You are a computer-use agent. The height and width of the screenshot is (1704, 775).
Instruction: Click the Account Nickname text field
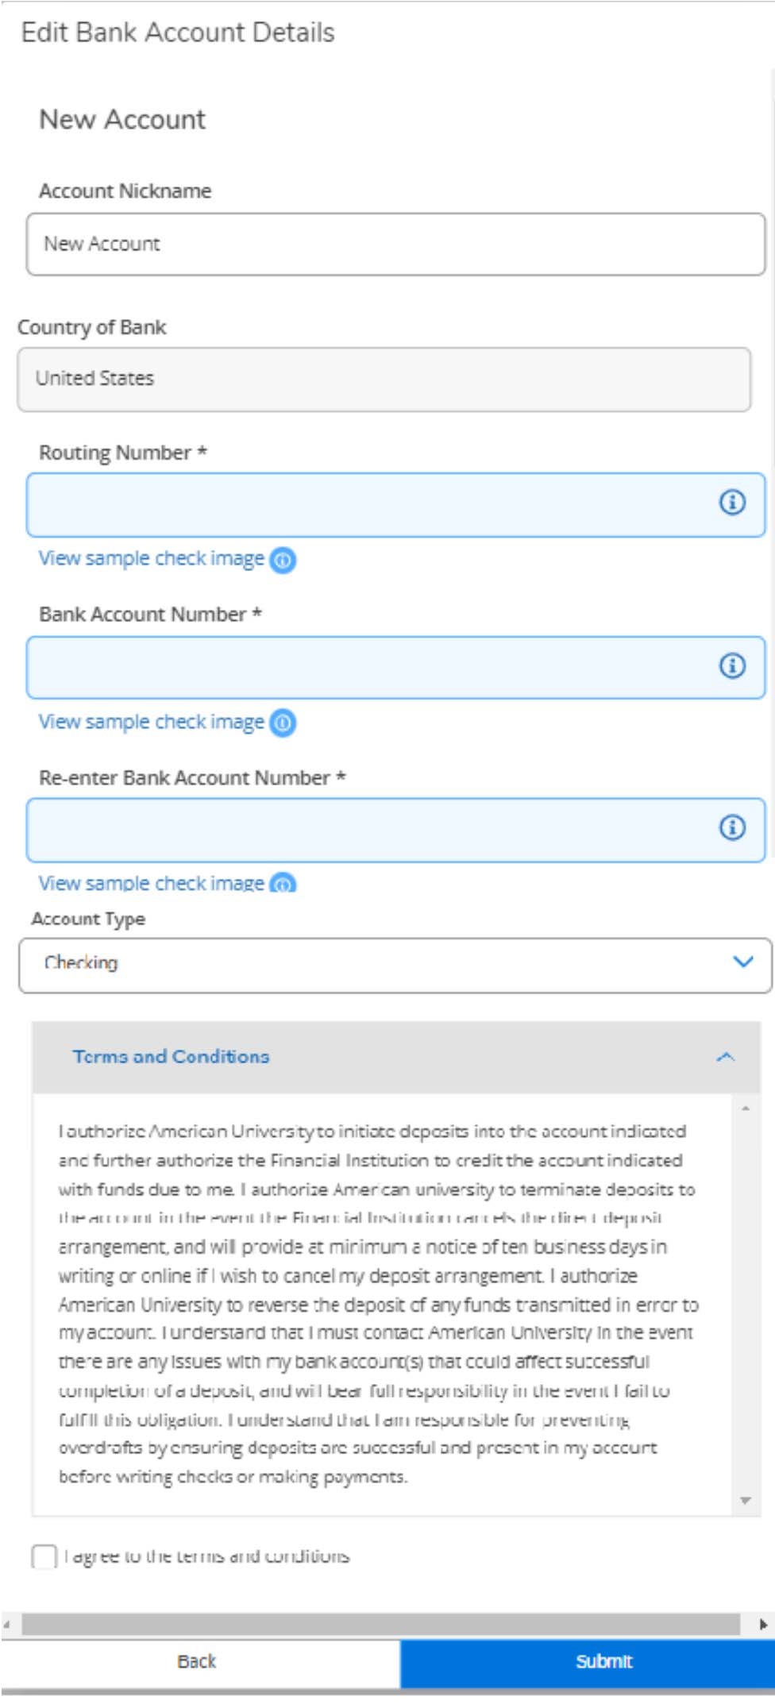[x=395, y=245]
